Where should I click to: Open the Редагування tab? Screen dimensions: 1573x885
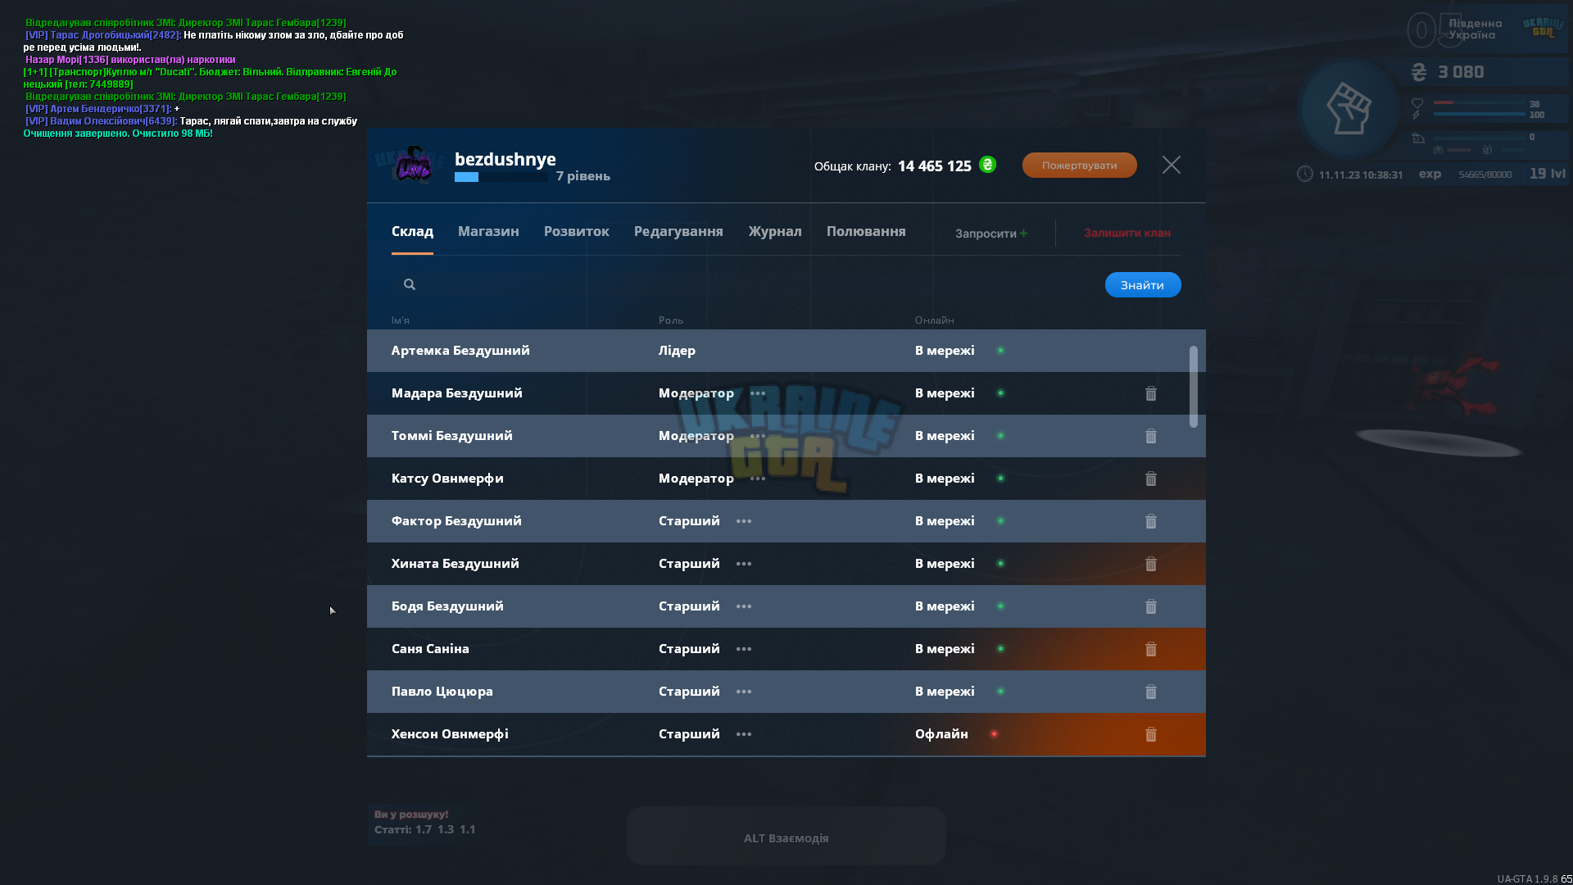coord(678,232)
